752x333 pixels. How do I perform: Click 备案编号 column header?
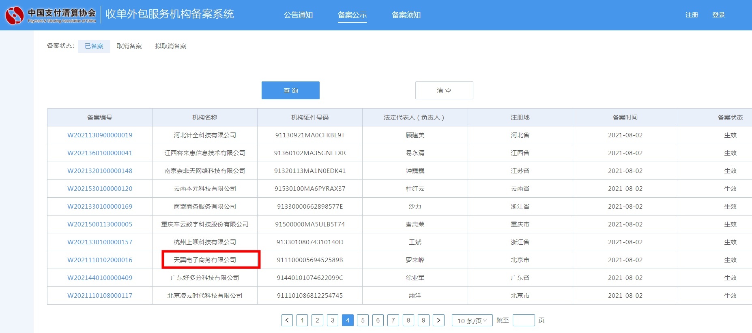click(100, 117)
